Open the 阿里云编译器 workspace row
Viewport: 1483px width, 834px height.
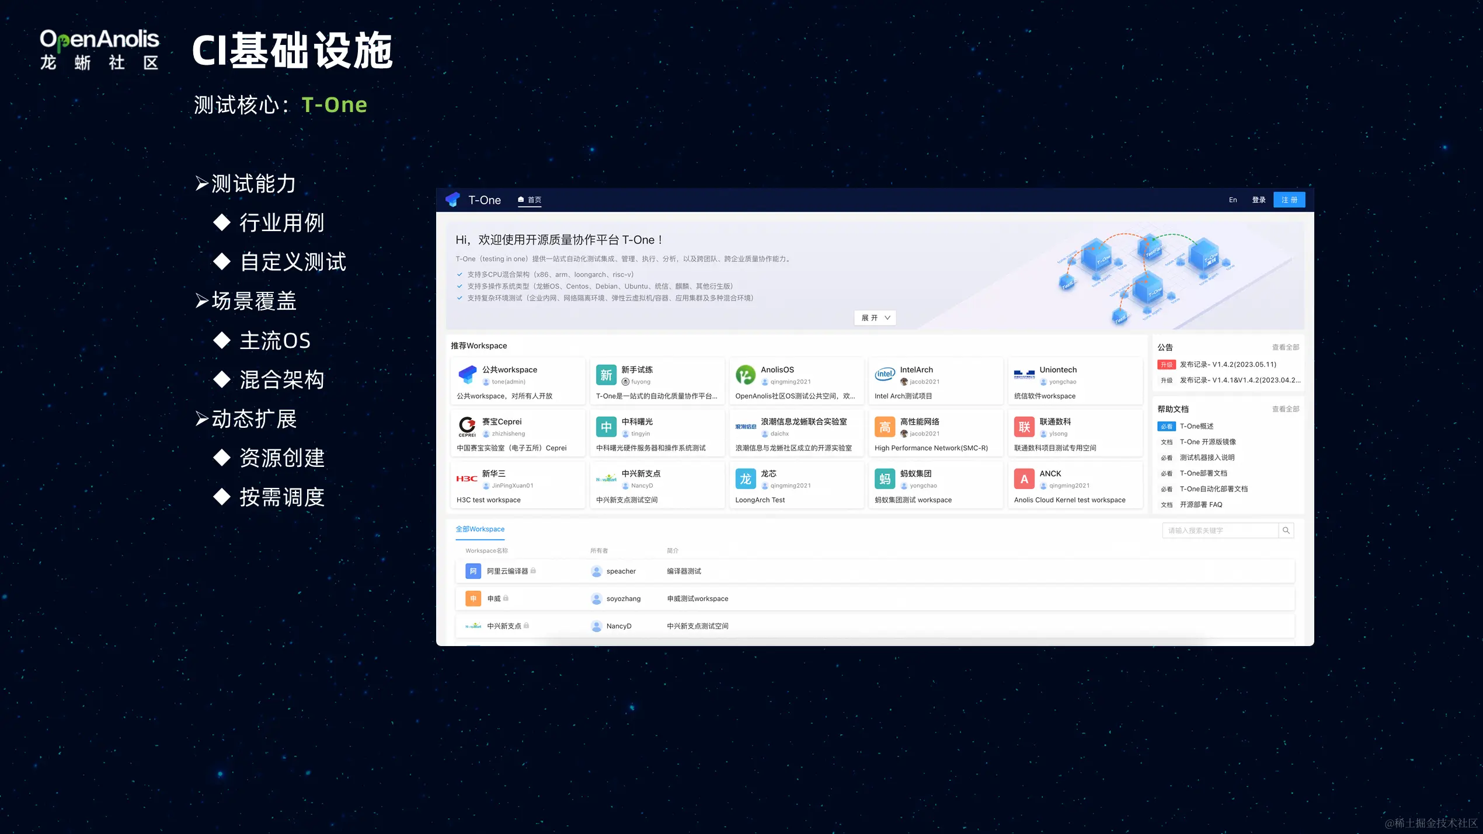507,571
